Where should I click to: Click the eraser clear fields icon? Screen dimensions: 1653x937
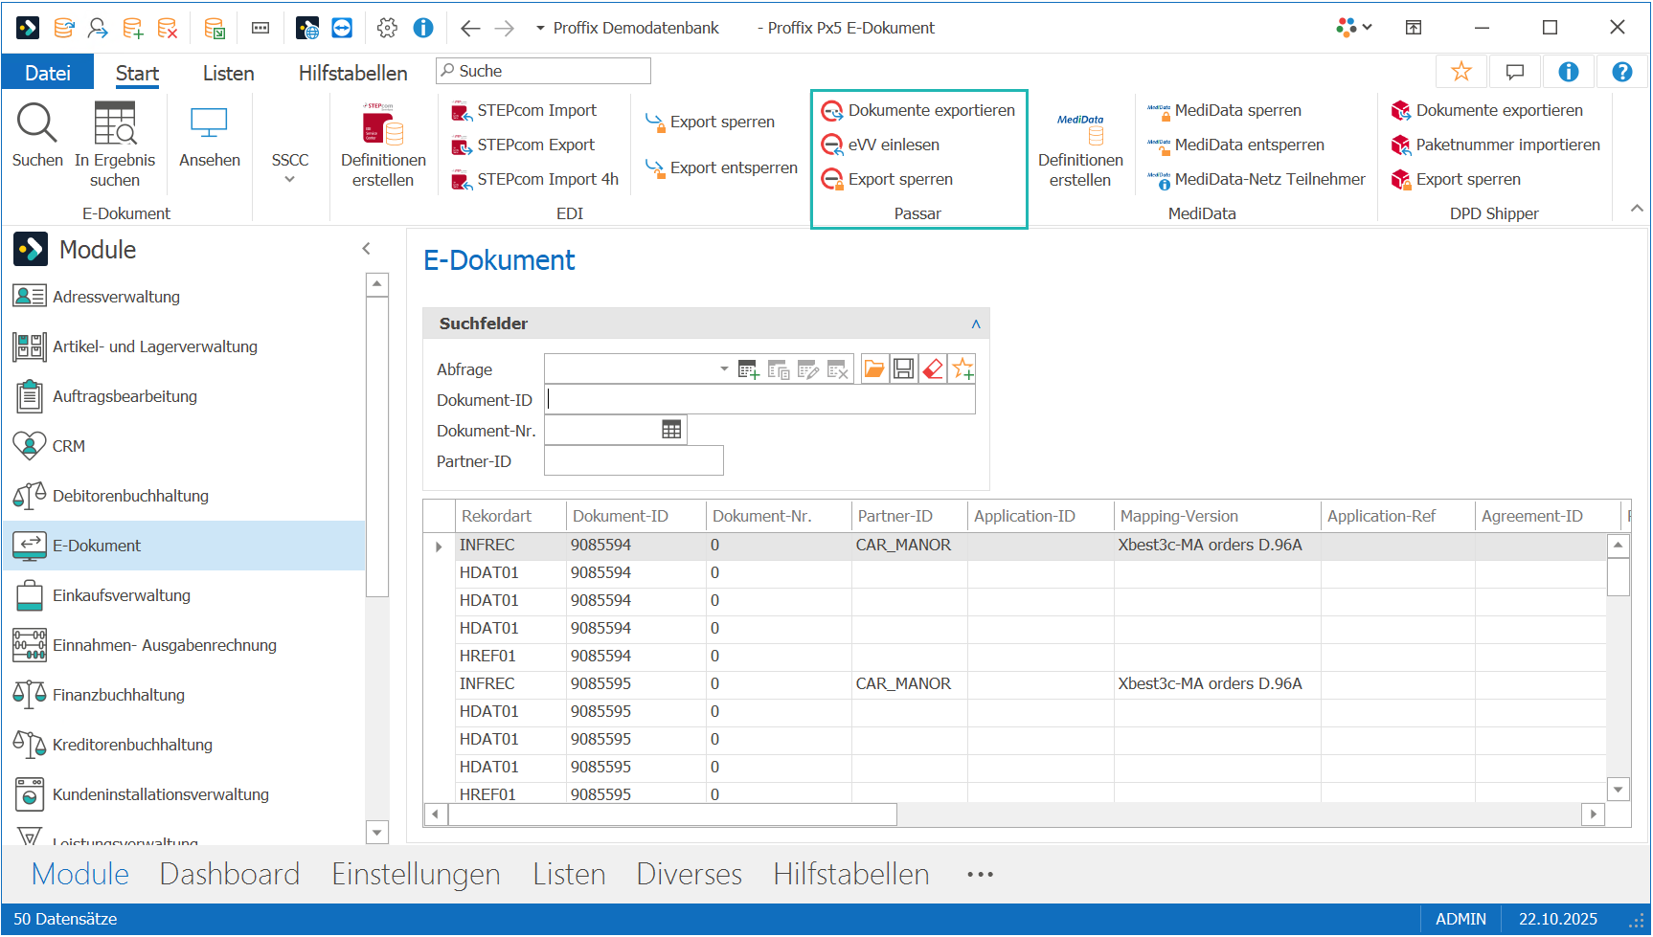tap(933, 369)
